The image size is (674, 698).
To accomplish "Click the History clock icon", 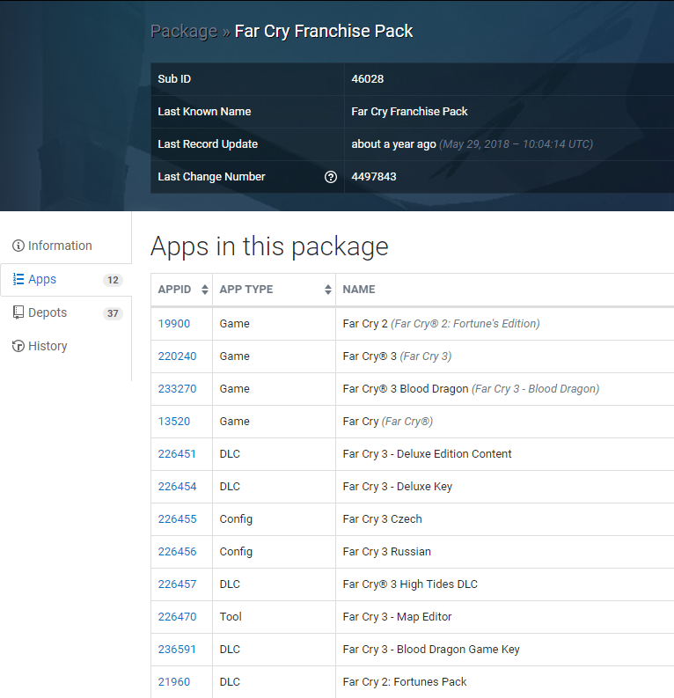I will [x=18, y=346].
